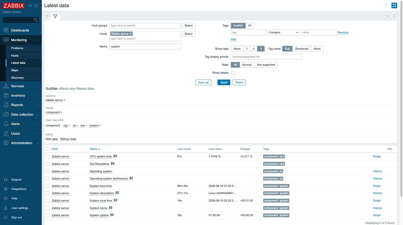Show description icon for System description
The height and width of the screenshot is (225, 403).
117,193
